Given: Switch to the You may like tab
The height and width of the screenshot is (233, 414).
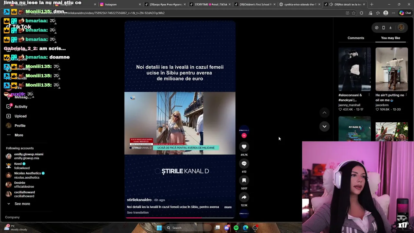Looking at the screenshot, I should (x=390, y=38).
